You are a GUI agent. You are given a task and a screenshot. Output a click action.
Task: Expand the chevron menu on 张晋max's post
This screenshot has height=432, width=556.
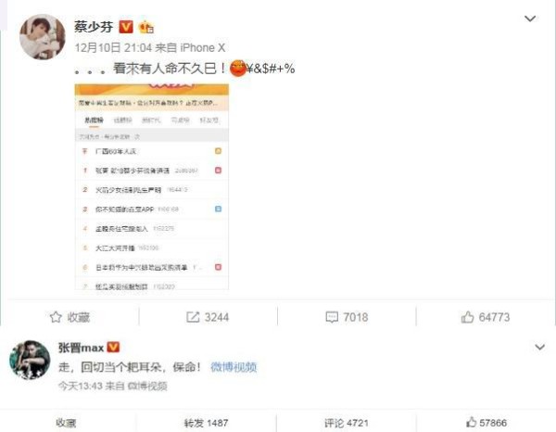click(x=539, y=347)
